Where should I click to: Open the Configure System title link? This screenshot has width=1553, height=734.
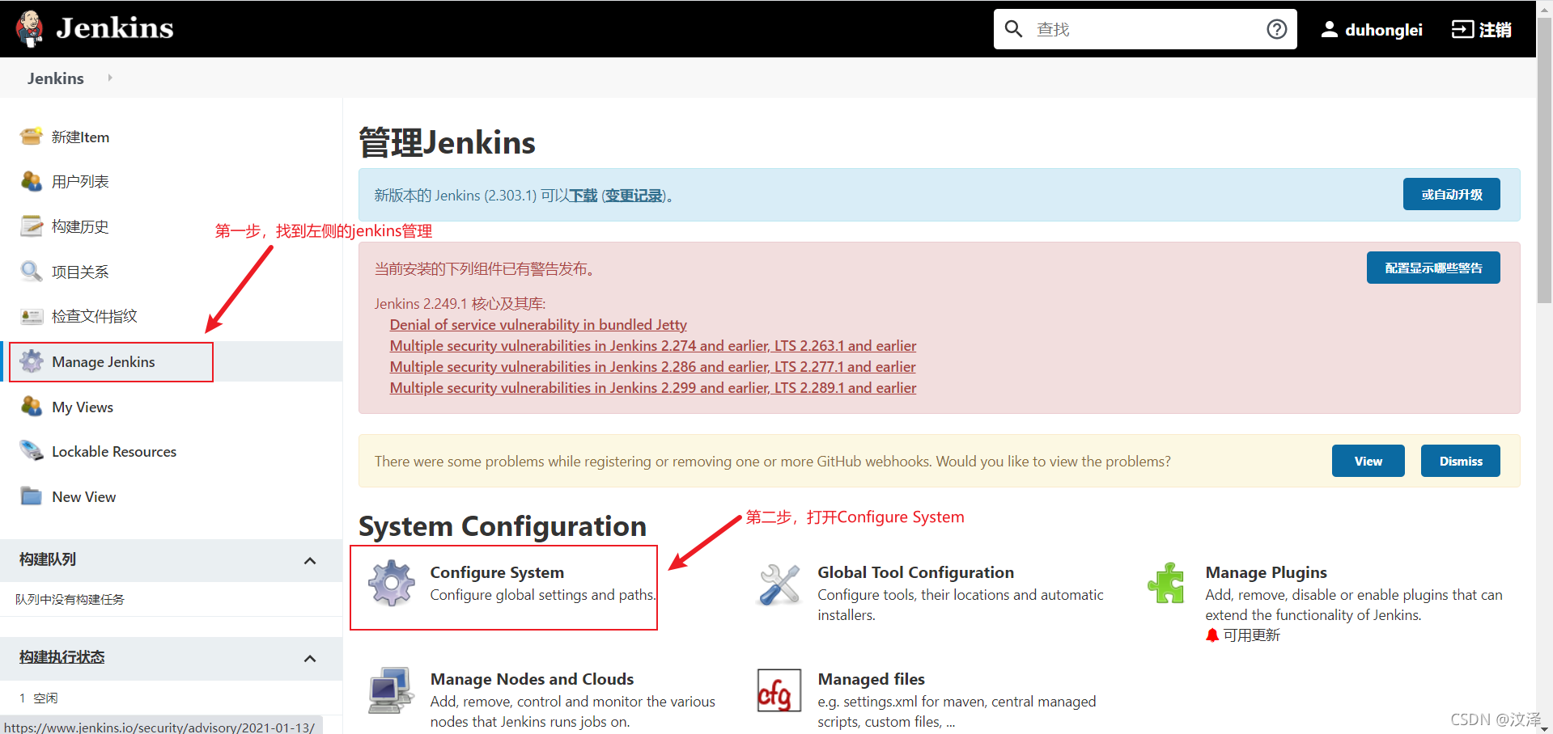497,572
